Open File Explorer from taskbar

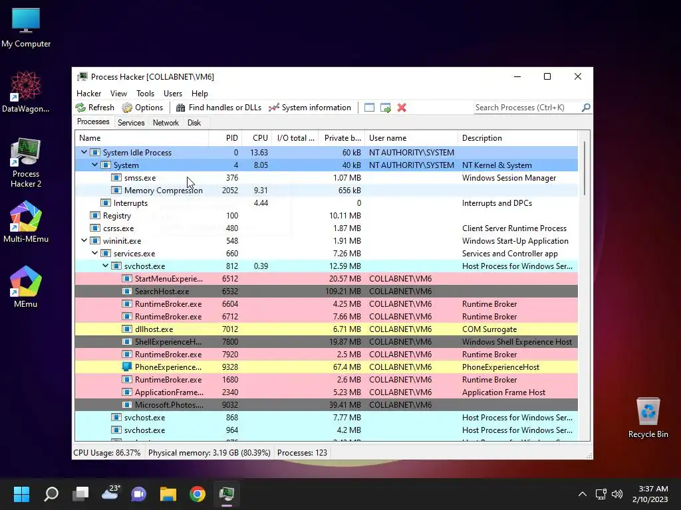(x=168, y=494)
